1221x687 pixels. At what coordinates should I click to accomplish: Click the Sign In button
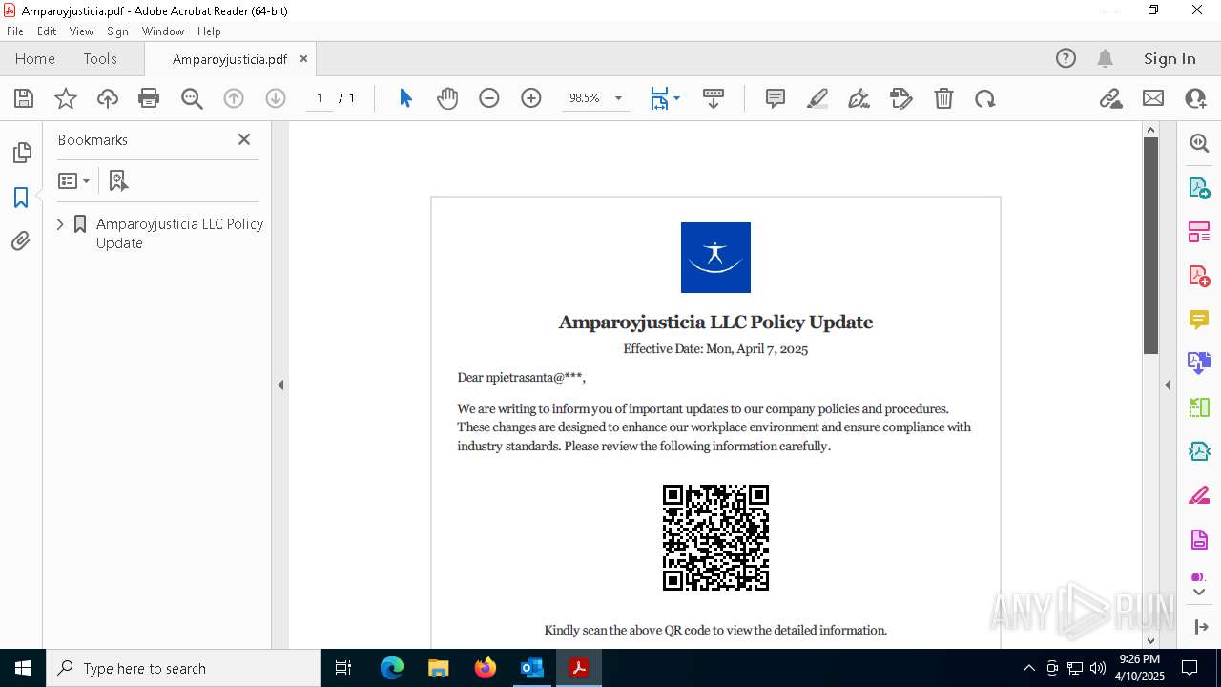coord(1169,59)
